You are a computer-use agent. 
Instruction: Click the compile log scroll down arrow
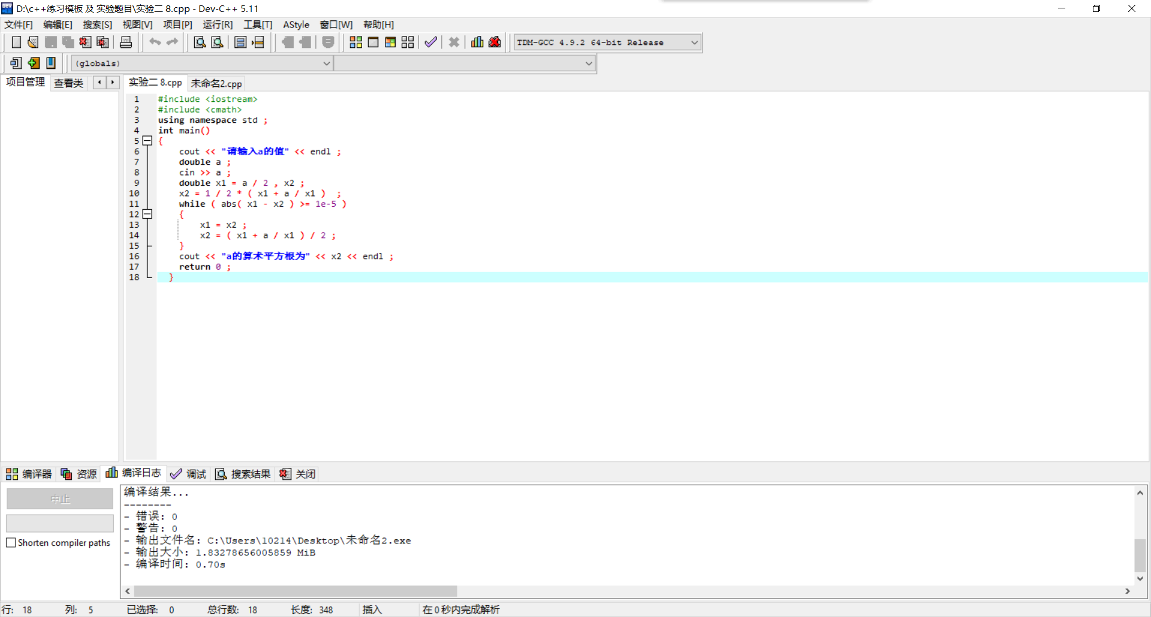click(1140, 579)
